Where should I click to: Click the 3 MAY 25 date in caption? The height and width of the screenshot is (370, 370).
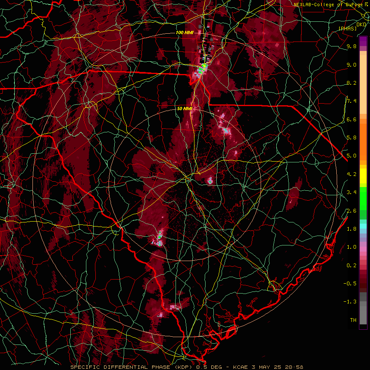(x=266, y=367)
